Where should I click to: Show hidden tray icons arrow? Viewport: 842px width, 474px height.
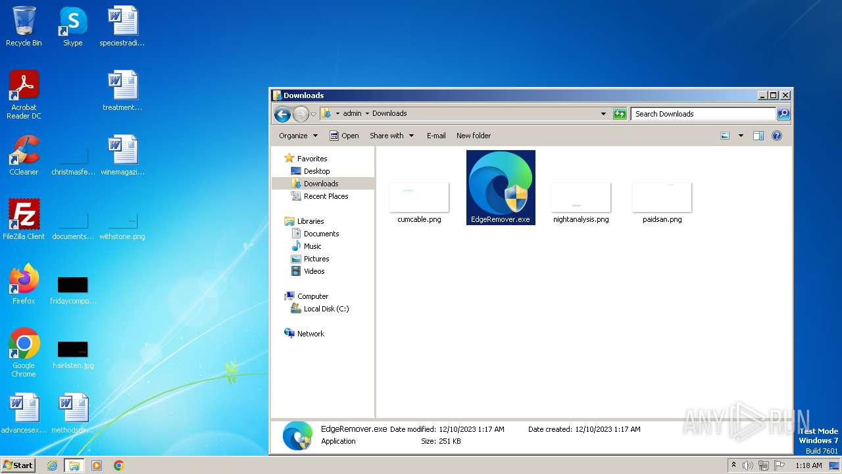pyautogui.click(x=733, y=465)
